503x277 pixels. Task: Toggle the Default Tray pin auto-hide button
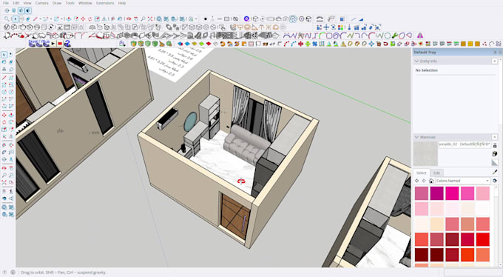click(x=495, y=52)
